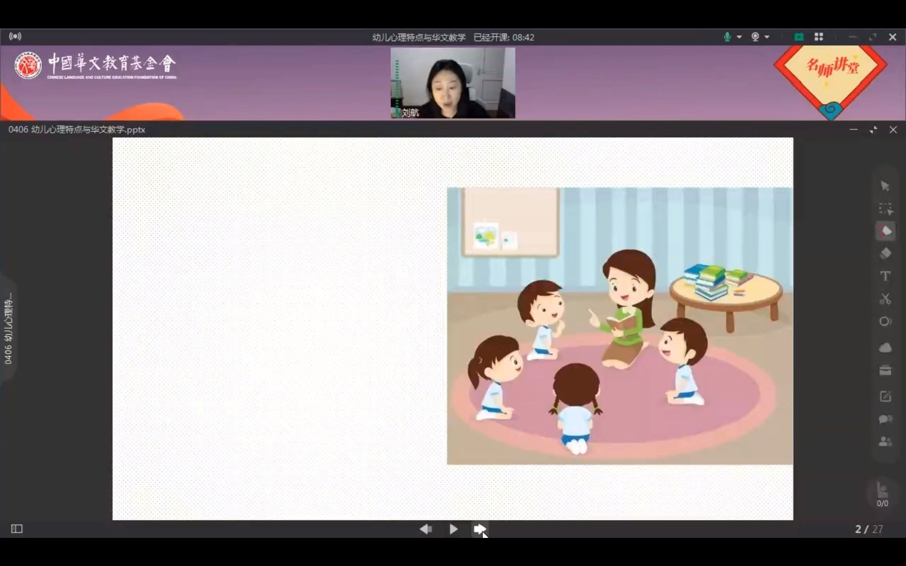Toggle the webcam on or off
The width and height of the screenshot is (906, 566).
755,37
